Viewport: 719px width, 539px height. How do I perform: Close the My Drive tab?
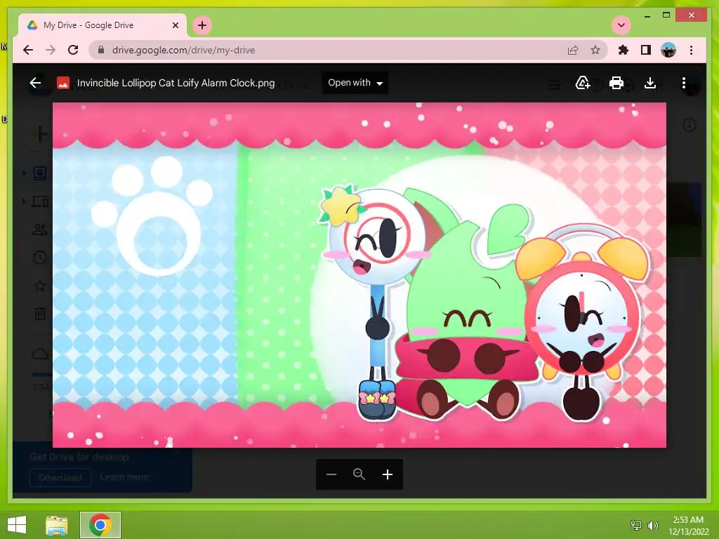[175, 25]
